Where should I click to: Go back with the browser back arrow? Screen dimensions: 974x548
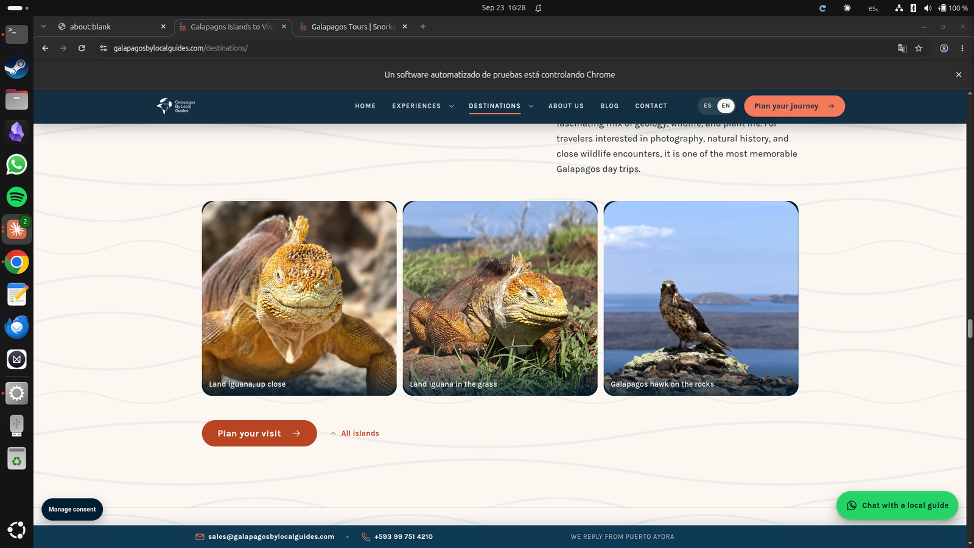point(45,48)
